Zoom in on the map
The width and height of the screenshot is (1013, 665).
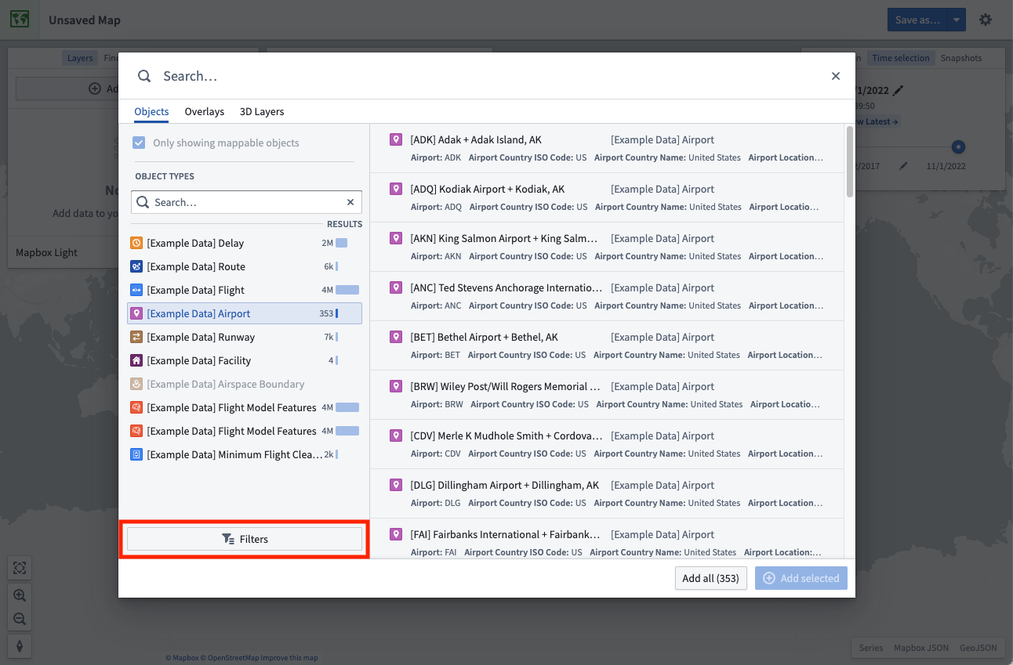20,595
